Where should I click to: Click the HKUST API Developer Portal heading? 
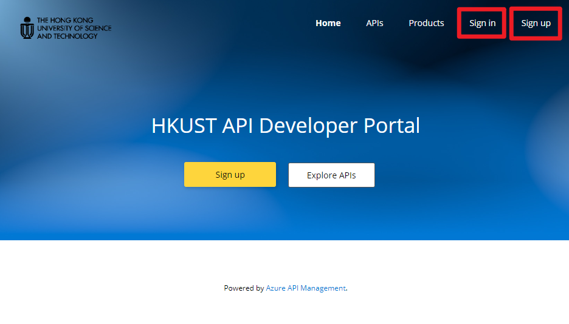[286, 126]
